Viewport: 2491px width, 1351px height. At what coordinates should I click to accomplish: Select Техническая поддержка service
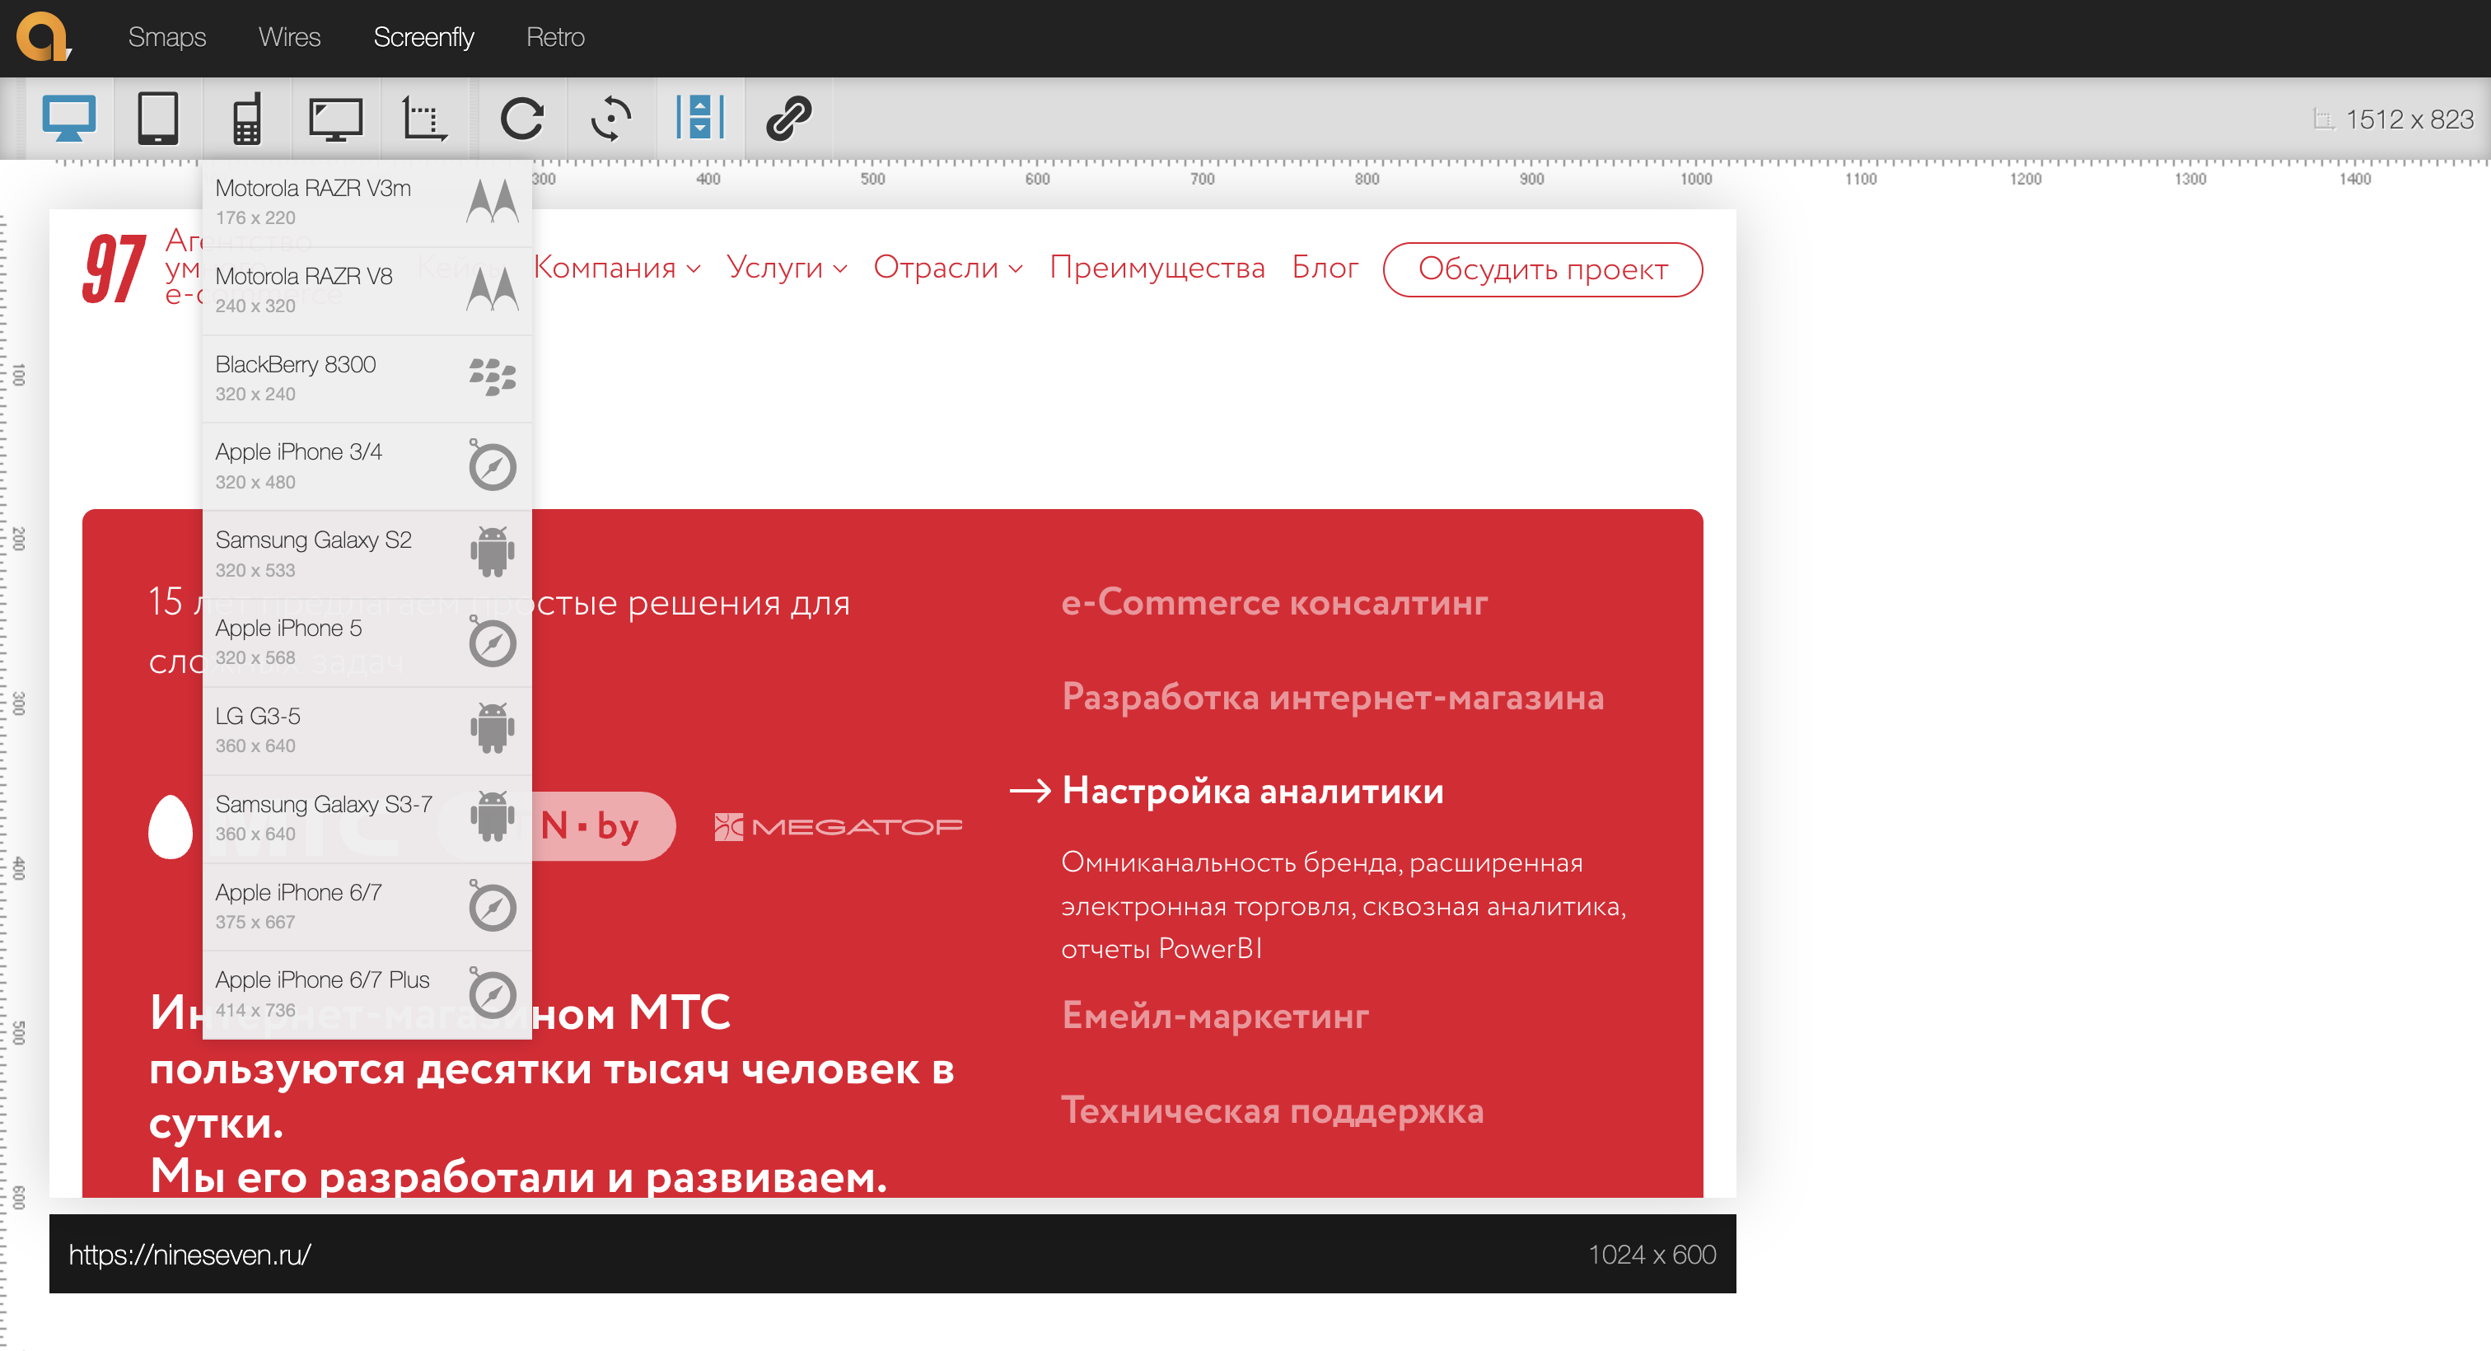coord(1273,1111)
